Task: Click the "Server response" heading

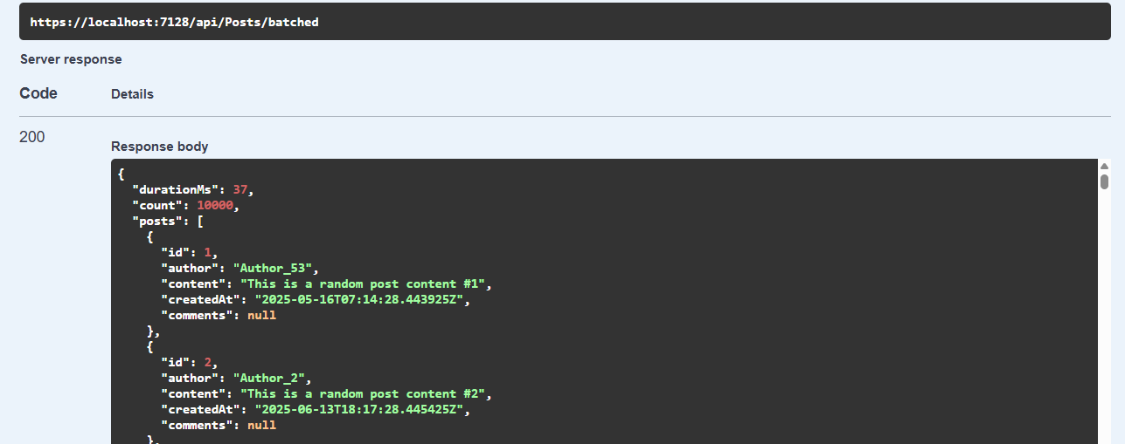Action: pyautogui.click(x=71, y=59)
